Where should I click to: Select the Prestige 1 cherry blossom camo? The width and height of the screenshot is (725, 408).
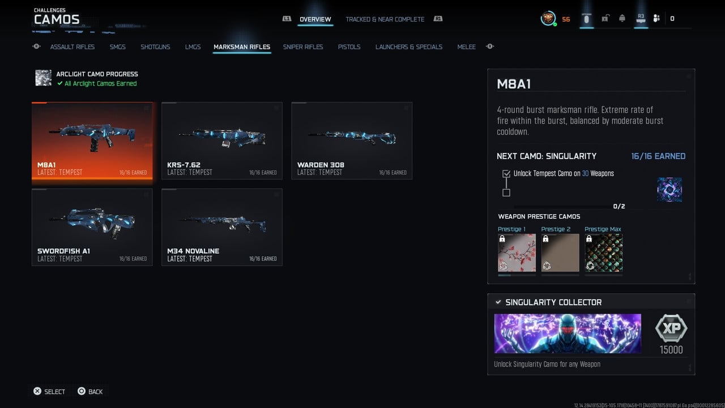tap(517, 253)
